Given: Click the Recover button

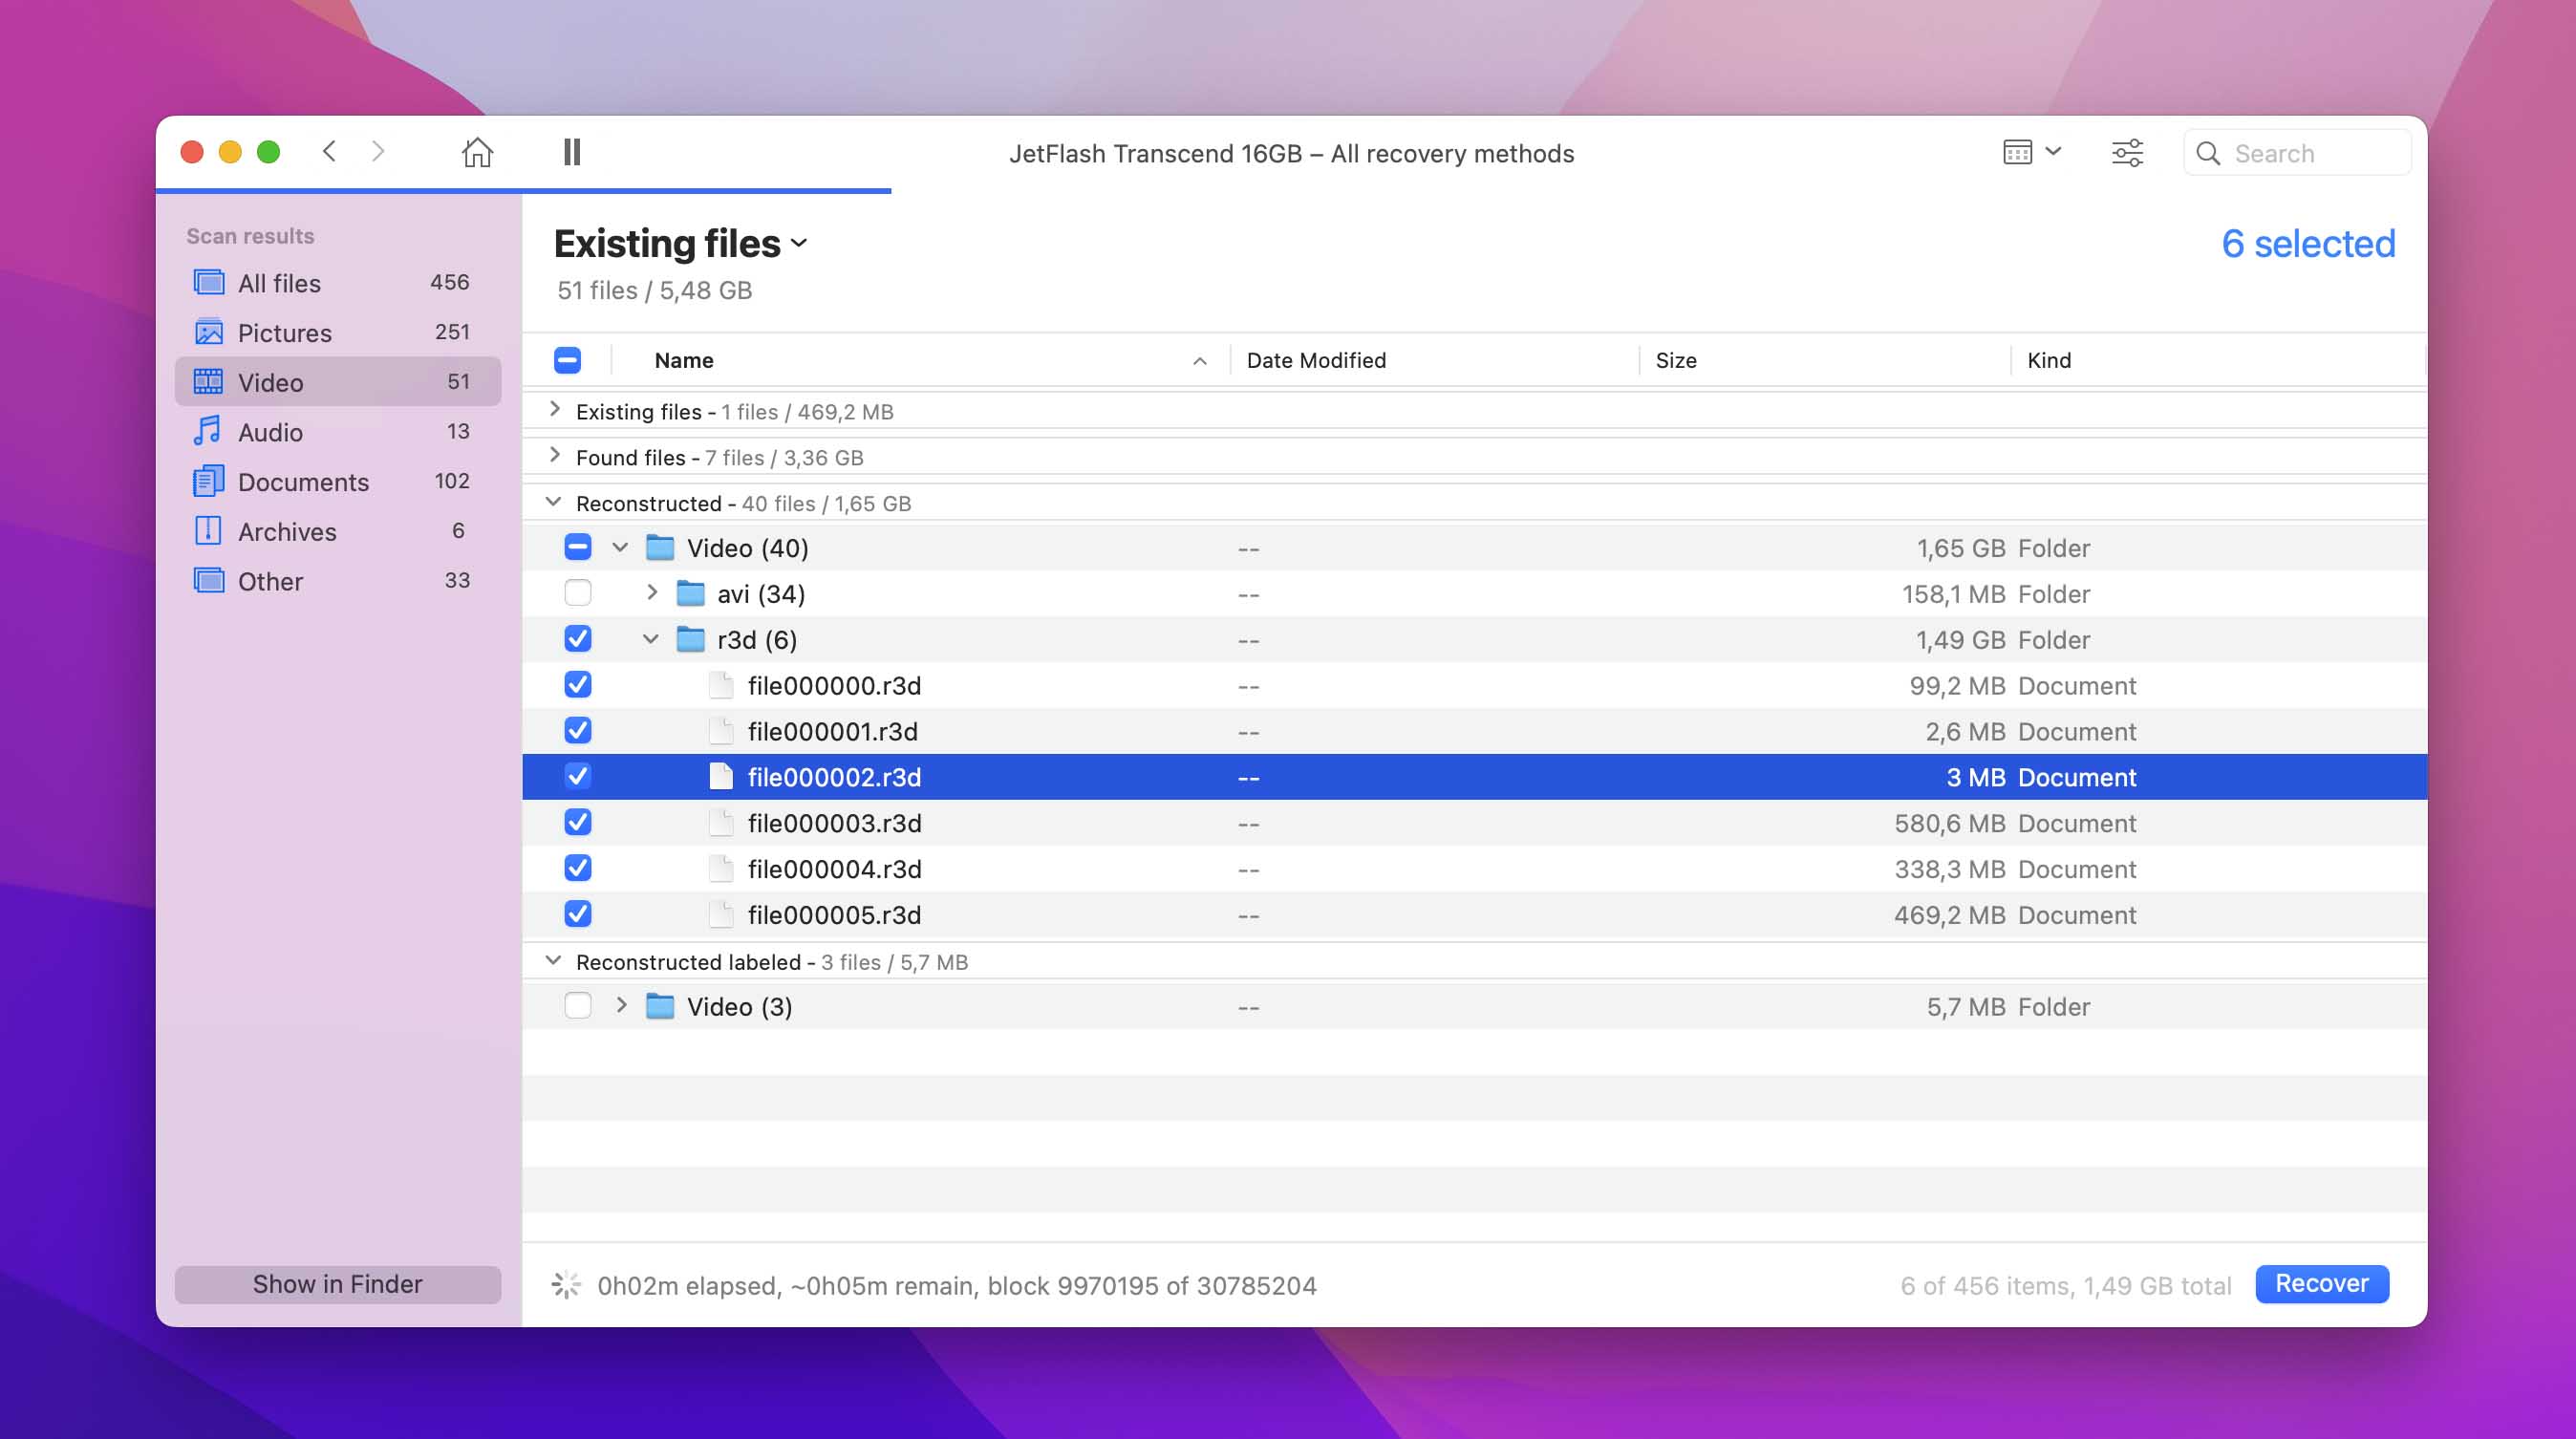Looking at the screenshot, I should click(2321, 1283).
